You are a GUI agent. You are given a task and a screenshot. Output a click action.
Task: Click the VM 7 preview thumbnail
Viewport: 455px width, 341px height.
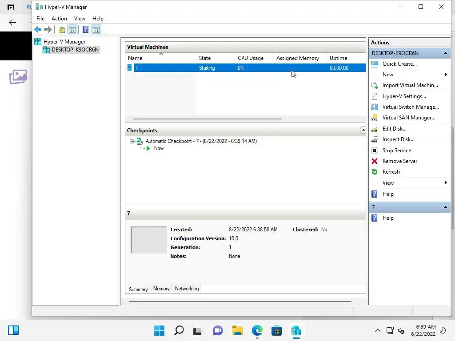tap(148, 240)
